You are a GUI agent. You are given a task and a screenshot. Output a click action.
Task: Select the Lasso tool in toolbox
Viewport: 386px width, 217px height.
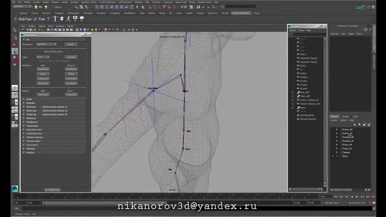14,37
